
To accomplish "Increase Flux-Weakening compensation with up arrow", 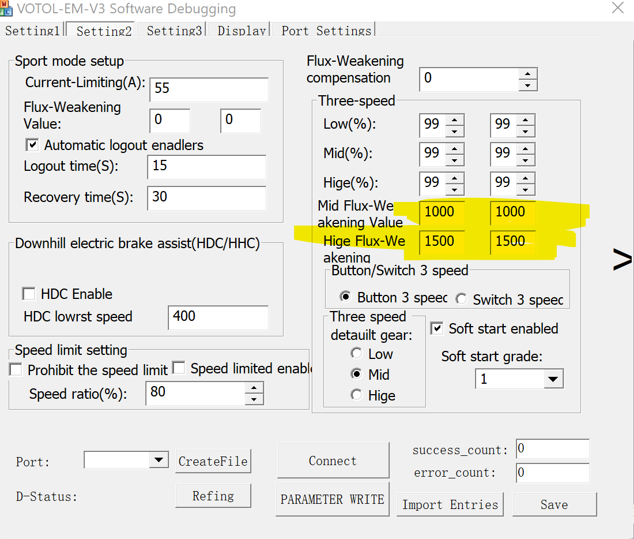I will [x=527, y=73].
